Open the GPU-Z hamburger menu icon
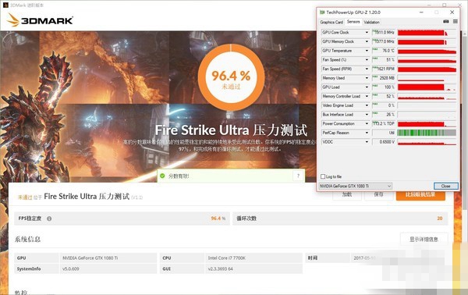 coord(456,22)
